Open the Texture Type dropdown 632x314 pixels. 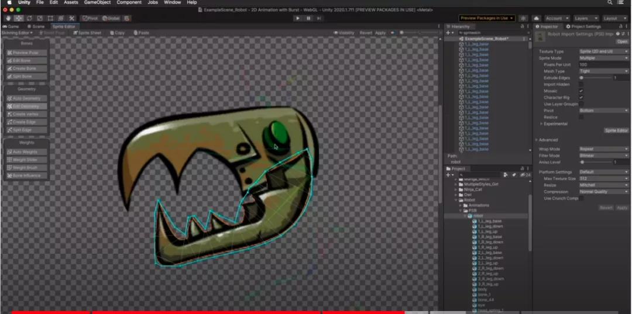click(603, 51)
